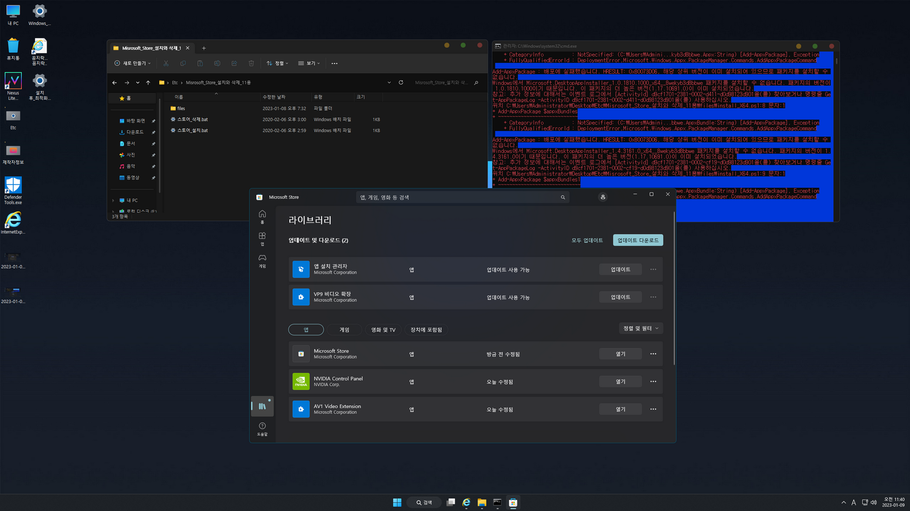This screenshot has height=511, width=910.
Task: Open 설치 후 최적화 desktop icon
Action: (x=39, y=87)
